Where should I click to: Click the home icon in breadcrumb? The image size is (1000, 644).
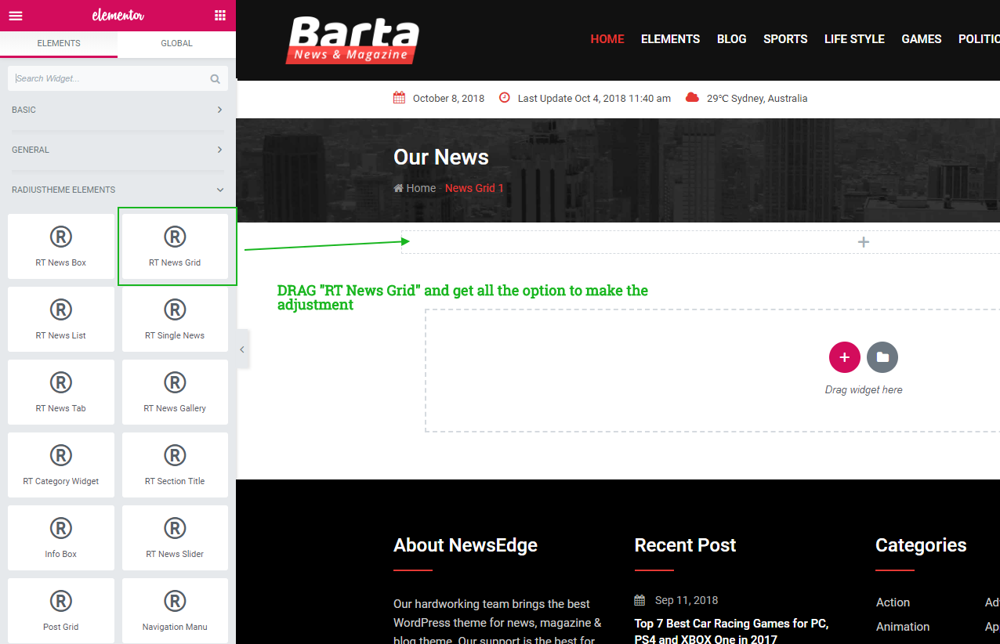[398, 188]
